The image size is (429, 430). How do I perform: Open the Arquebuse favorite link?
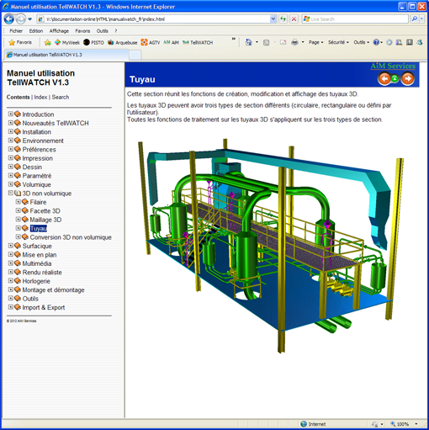coord(123,42)
